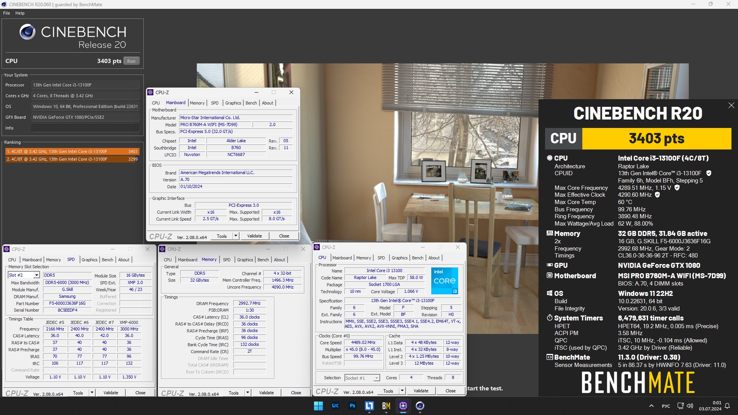Open network settings in system tray
This screenshot has height=415, width=738.
(680, 406)
